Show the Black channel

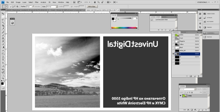pos(173,47)
